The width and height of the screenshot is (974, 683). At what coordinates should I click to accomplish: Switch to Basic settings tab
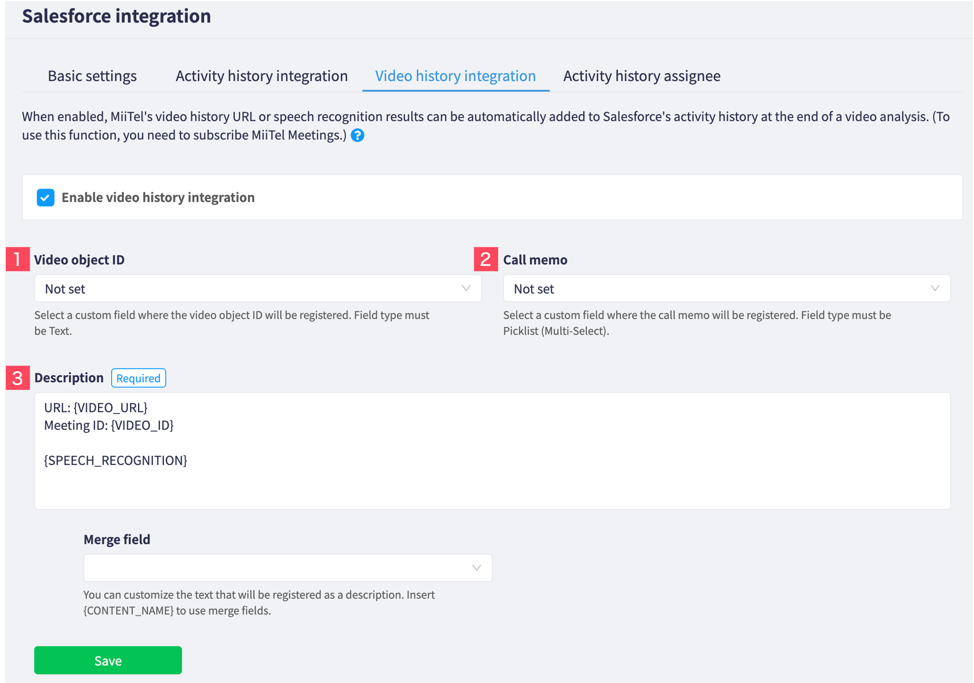pos(92,76)
